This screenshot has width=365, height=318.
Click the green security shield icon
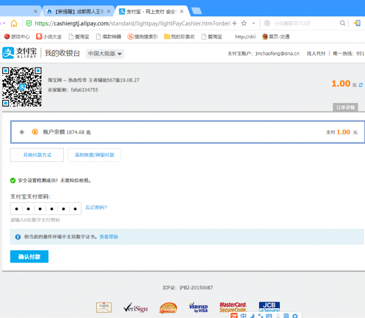click(x=29, y=23)
